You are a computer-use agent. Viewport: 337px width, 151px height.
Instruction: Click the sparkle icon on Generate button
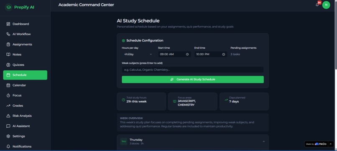172,79
